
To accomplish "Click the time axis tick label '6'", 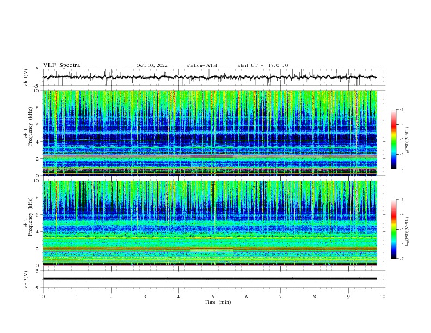I will click(x=247, y=297).
